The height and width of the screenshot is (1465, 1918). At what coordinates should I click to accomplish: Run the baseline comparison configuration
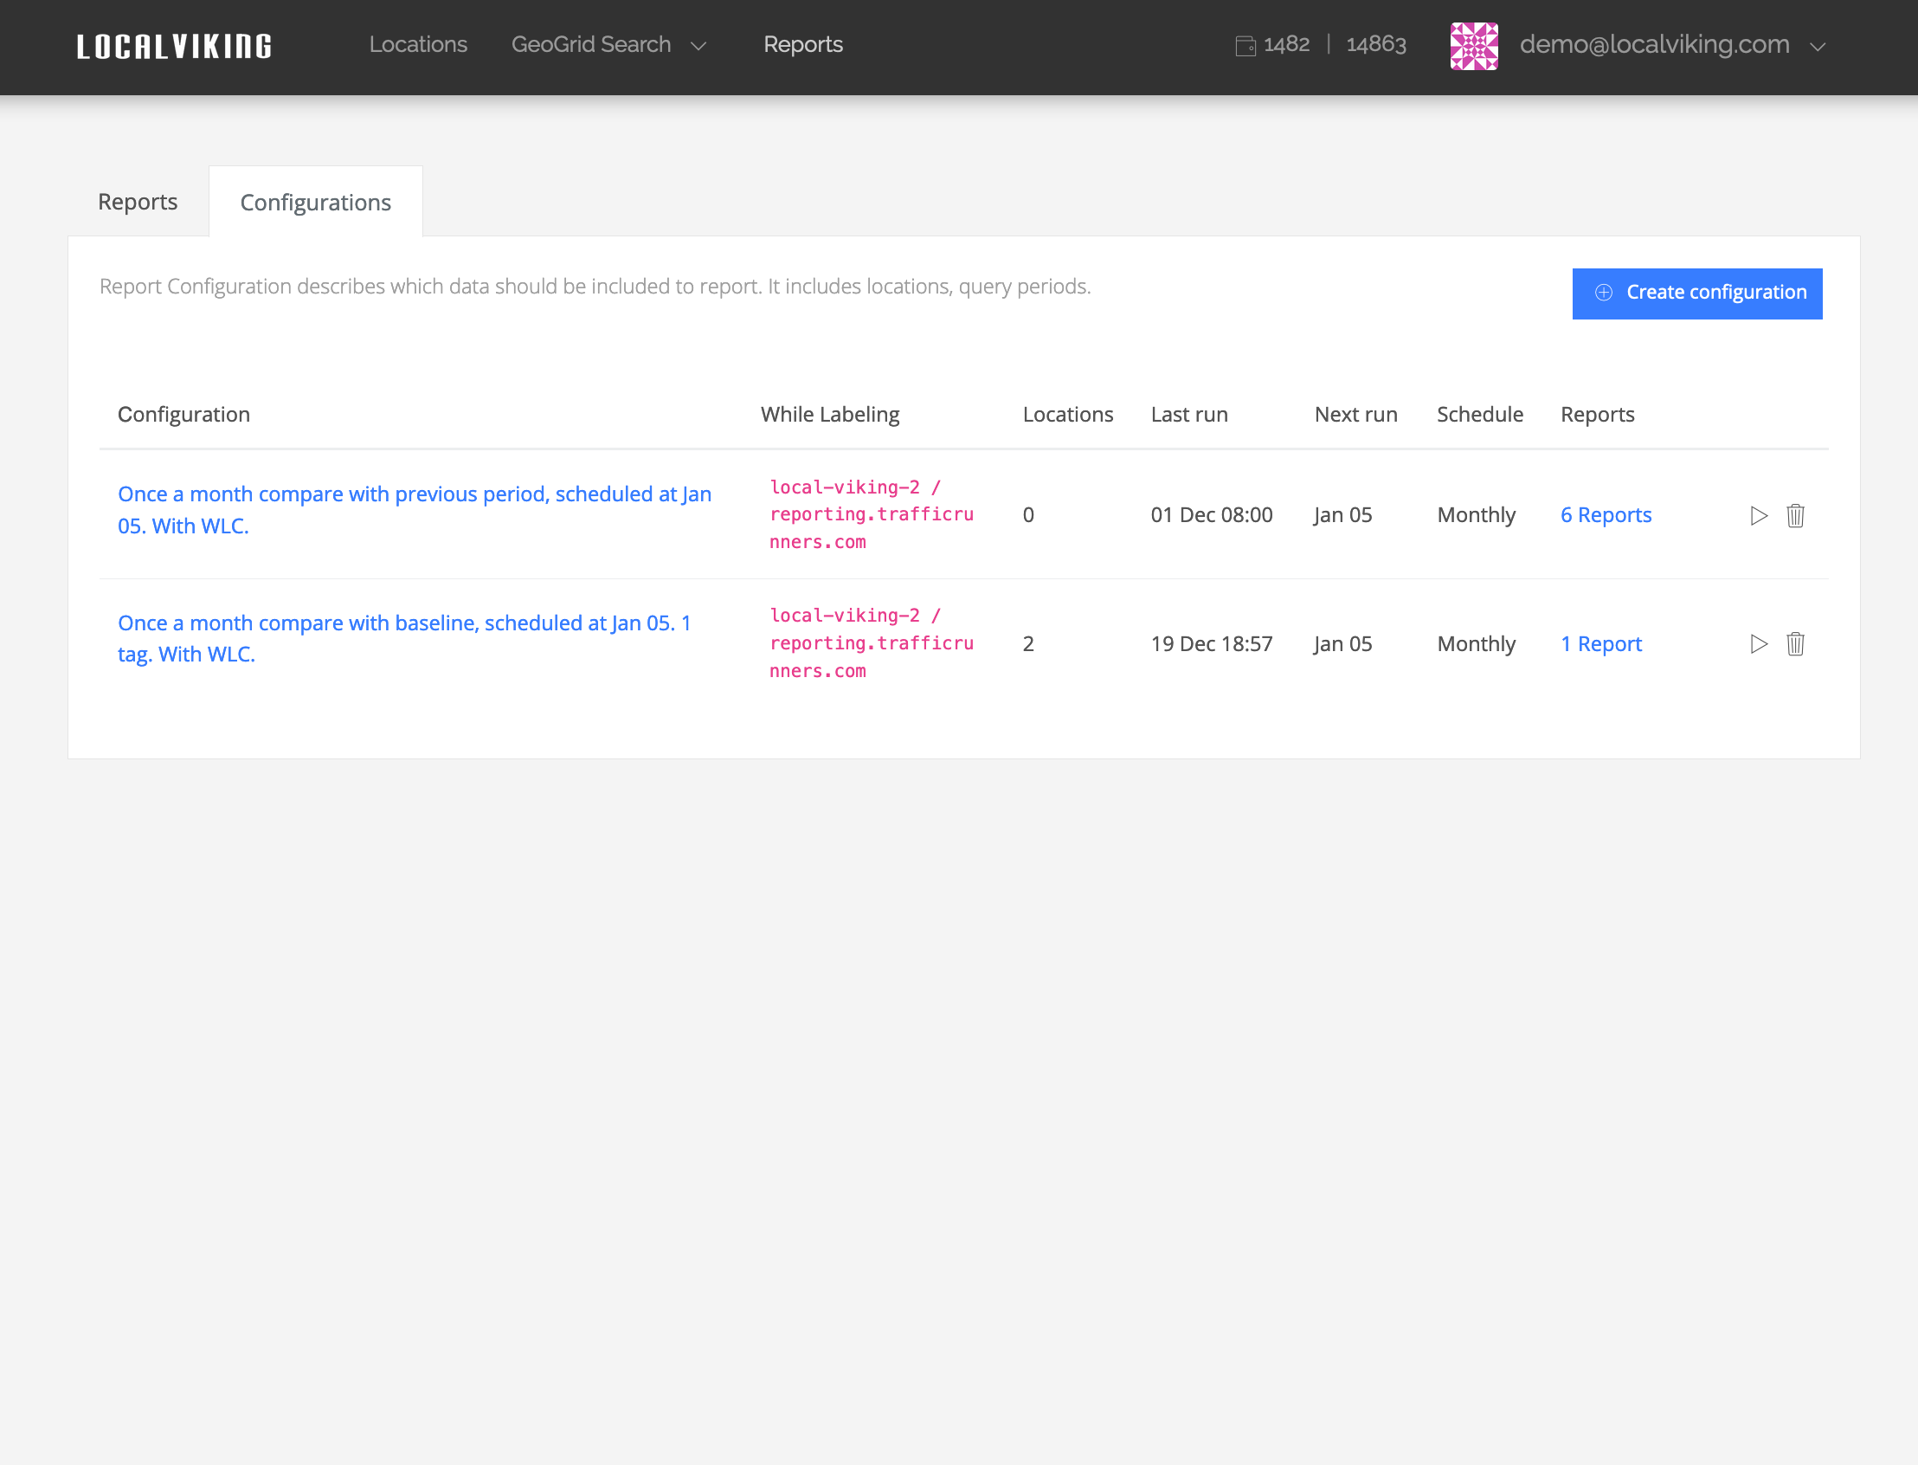(x=1759, y=644)
